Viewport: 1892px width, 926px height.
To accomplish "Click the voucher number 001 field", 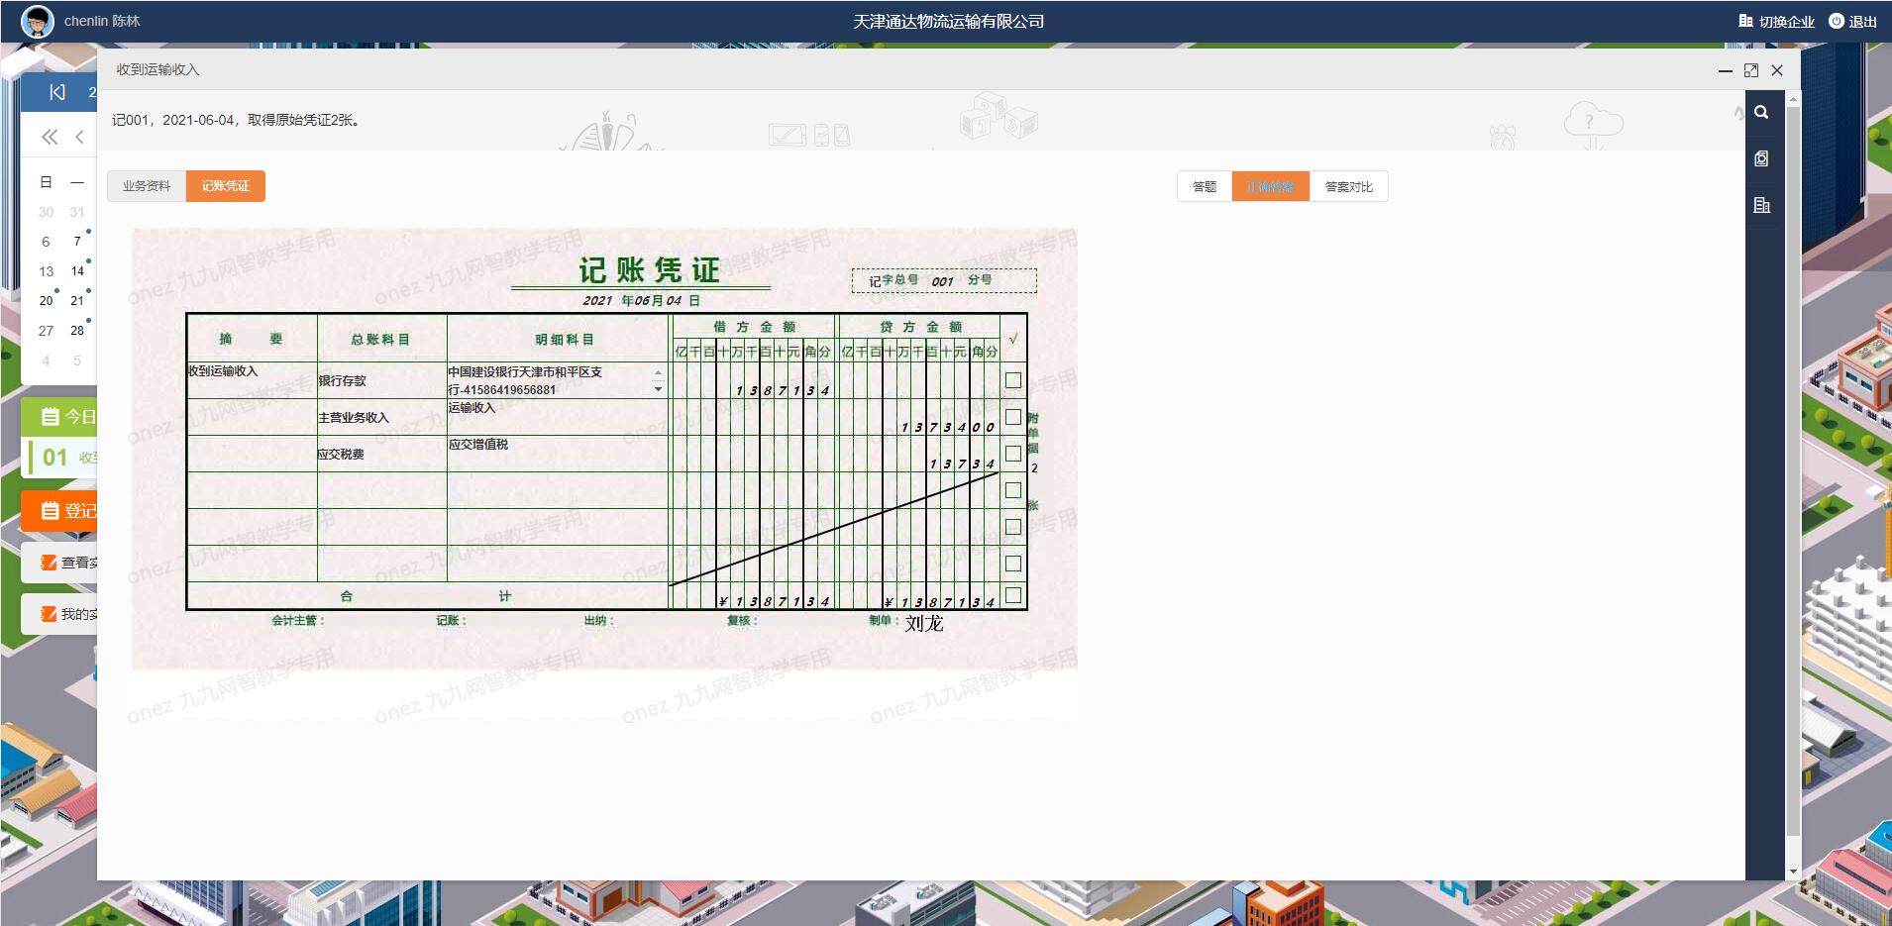I will click(942, 282).
